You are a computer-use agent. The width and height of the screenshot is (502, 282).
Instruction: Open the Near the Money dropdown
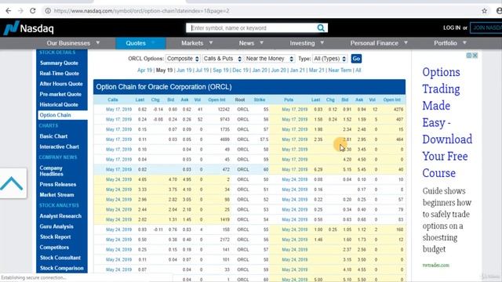270,59
